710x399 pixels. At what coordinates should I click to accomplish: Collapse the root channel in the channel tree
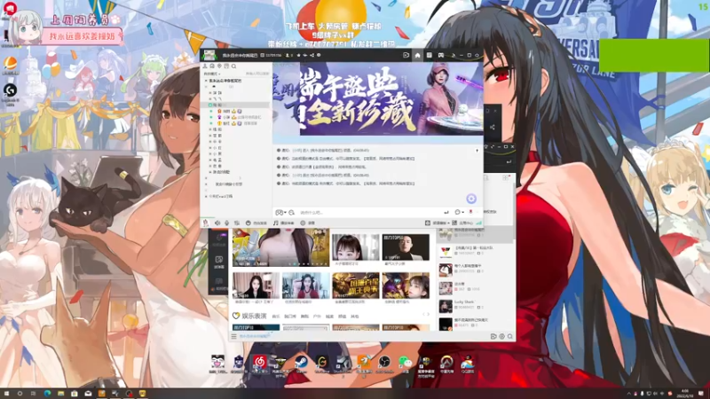[206, 81]
